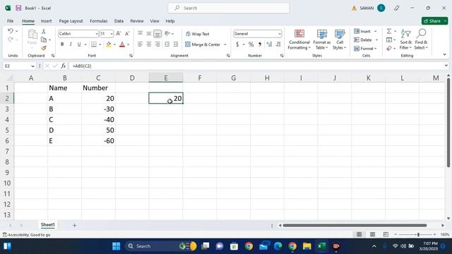Open the Calibri font name dropdown

click(97, 34)
